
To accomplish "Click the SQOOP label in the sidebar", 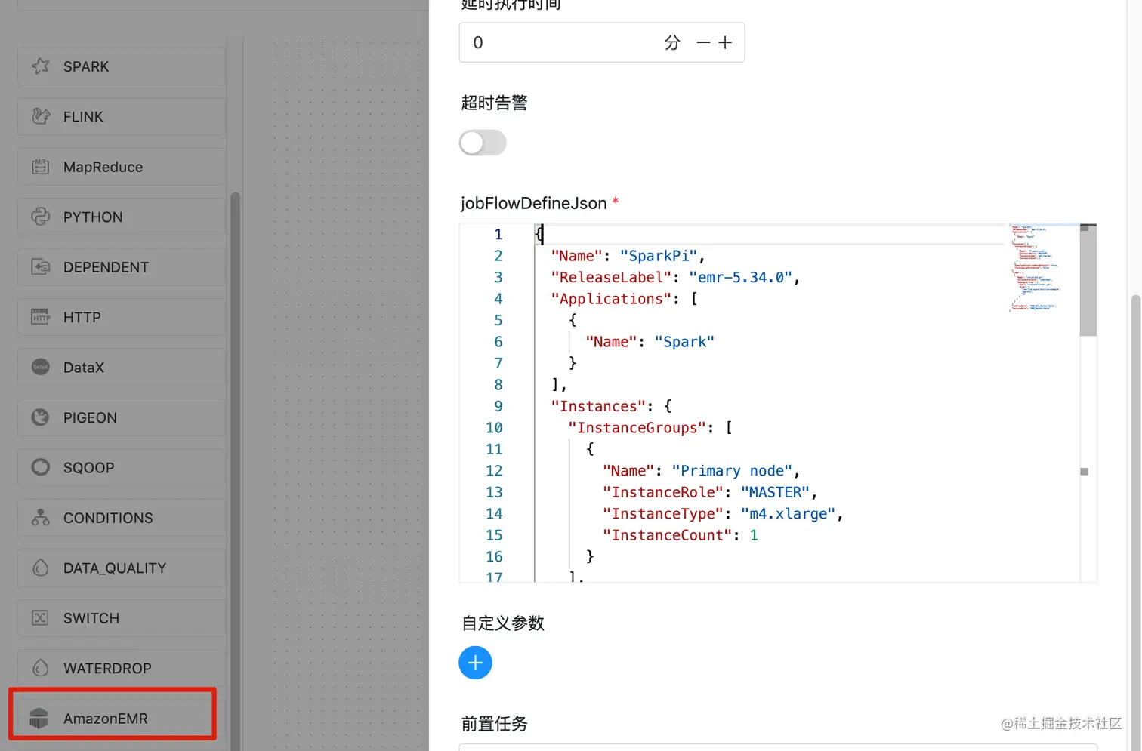I will pyautogui.click(x=88, y=468).
